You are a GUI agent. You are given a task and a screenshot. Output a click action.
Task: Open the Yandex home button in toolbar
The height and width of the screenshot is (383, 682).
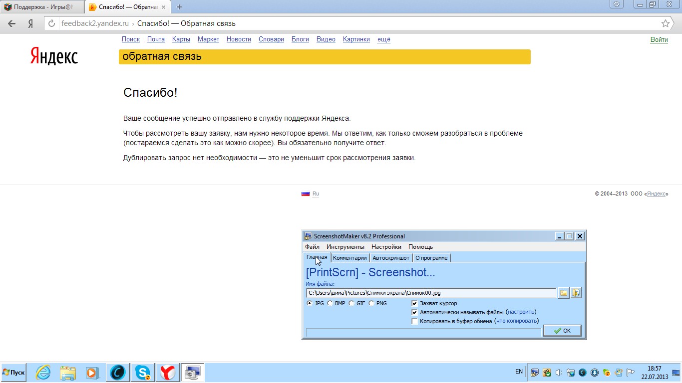[x=30, y=23]
